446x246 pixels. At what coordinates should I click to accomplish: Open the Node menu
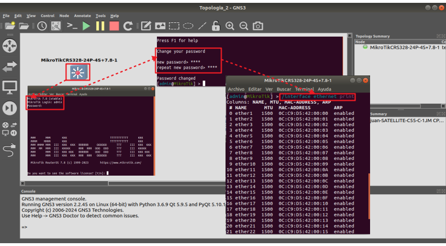64,16
